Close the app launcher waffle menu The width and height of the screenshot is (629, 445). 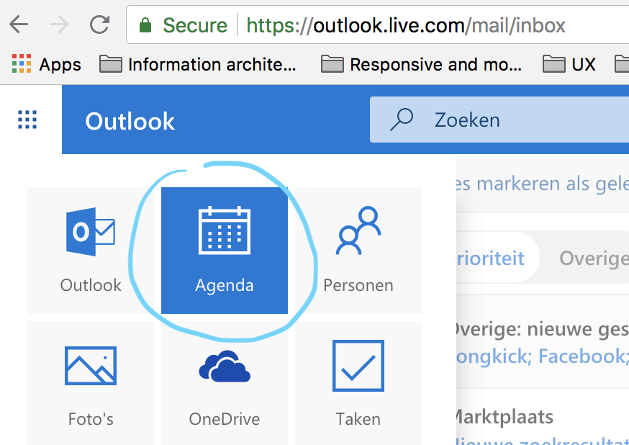pos(27,120)
